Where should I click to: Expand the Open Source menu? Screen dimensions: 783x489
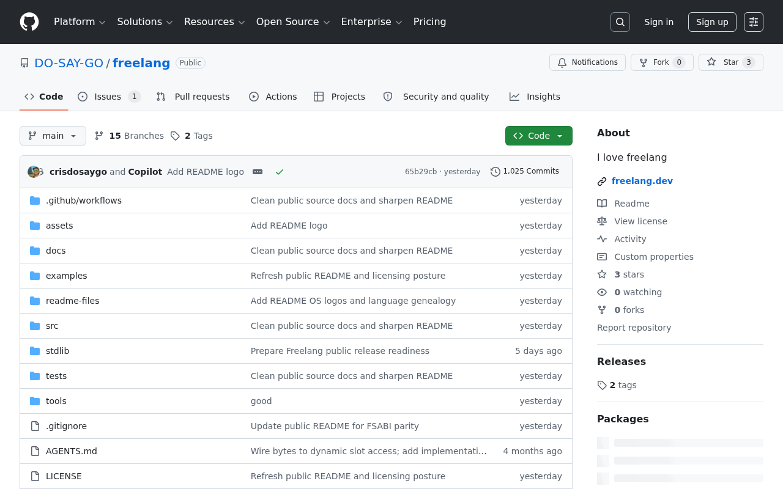293,22
